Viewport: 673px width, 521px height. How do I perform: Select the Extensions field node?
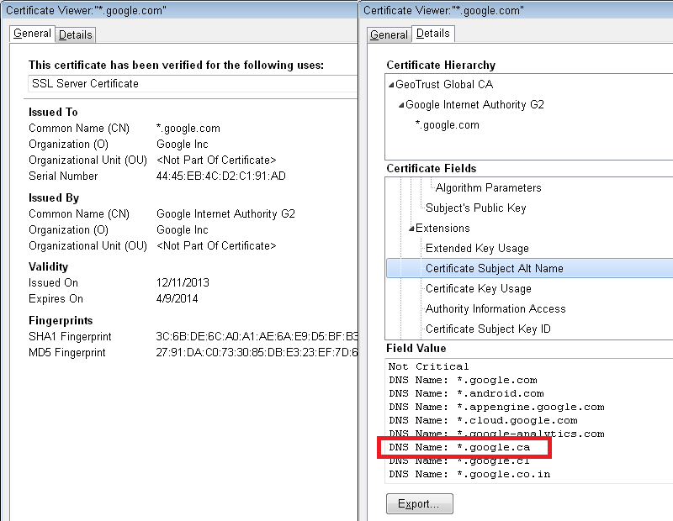point(442,228)
